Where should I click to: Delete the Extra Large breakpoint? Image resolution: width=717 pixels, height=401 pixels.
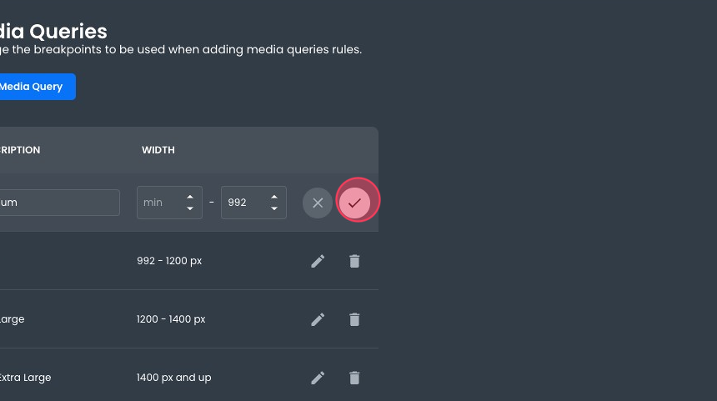pyautogui.click(x=354, y=378)
